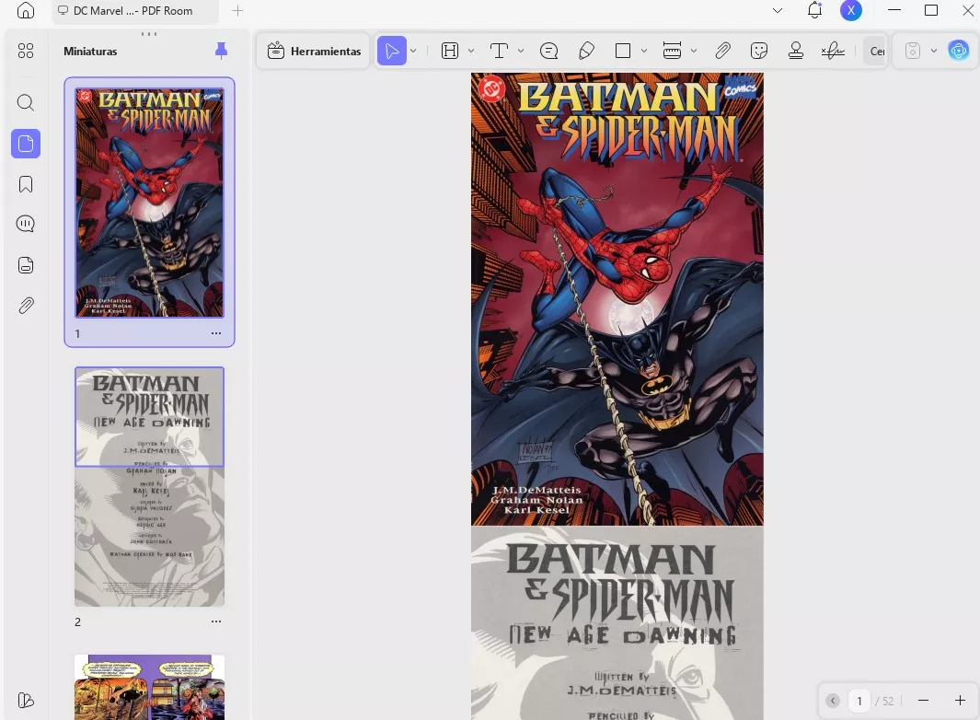Select page 2 thumbnail
Viewport: 980px width, 720px height.
pos(149,487)
